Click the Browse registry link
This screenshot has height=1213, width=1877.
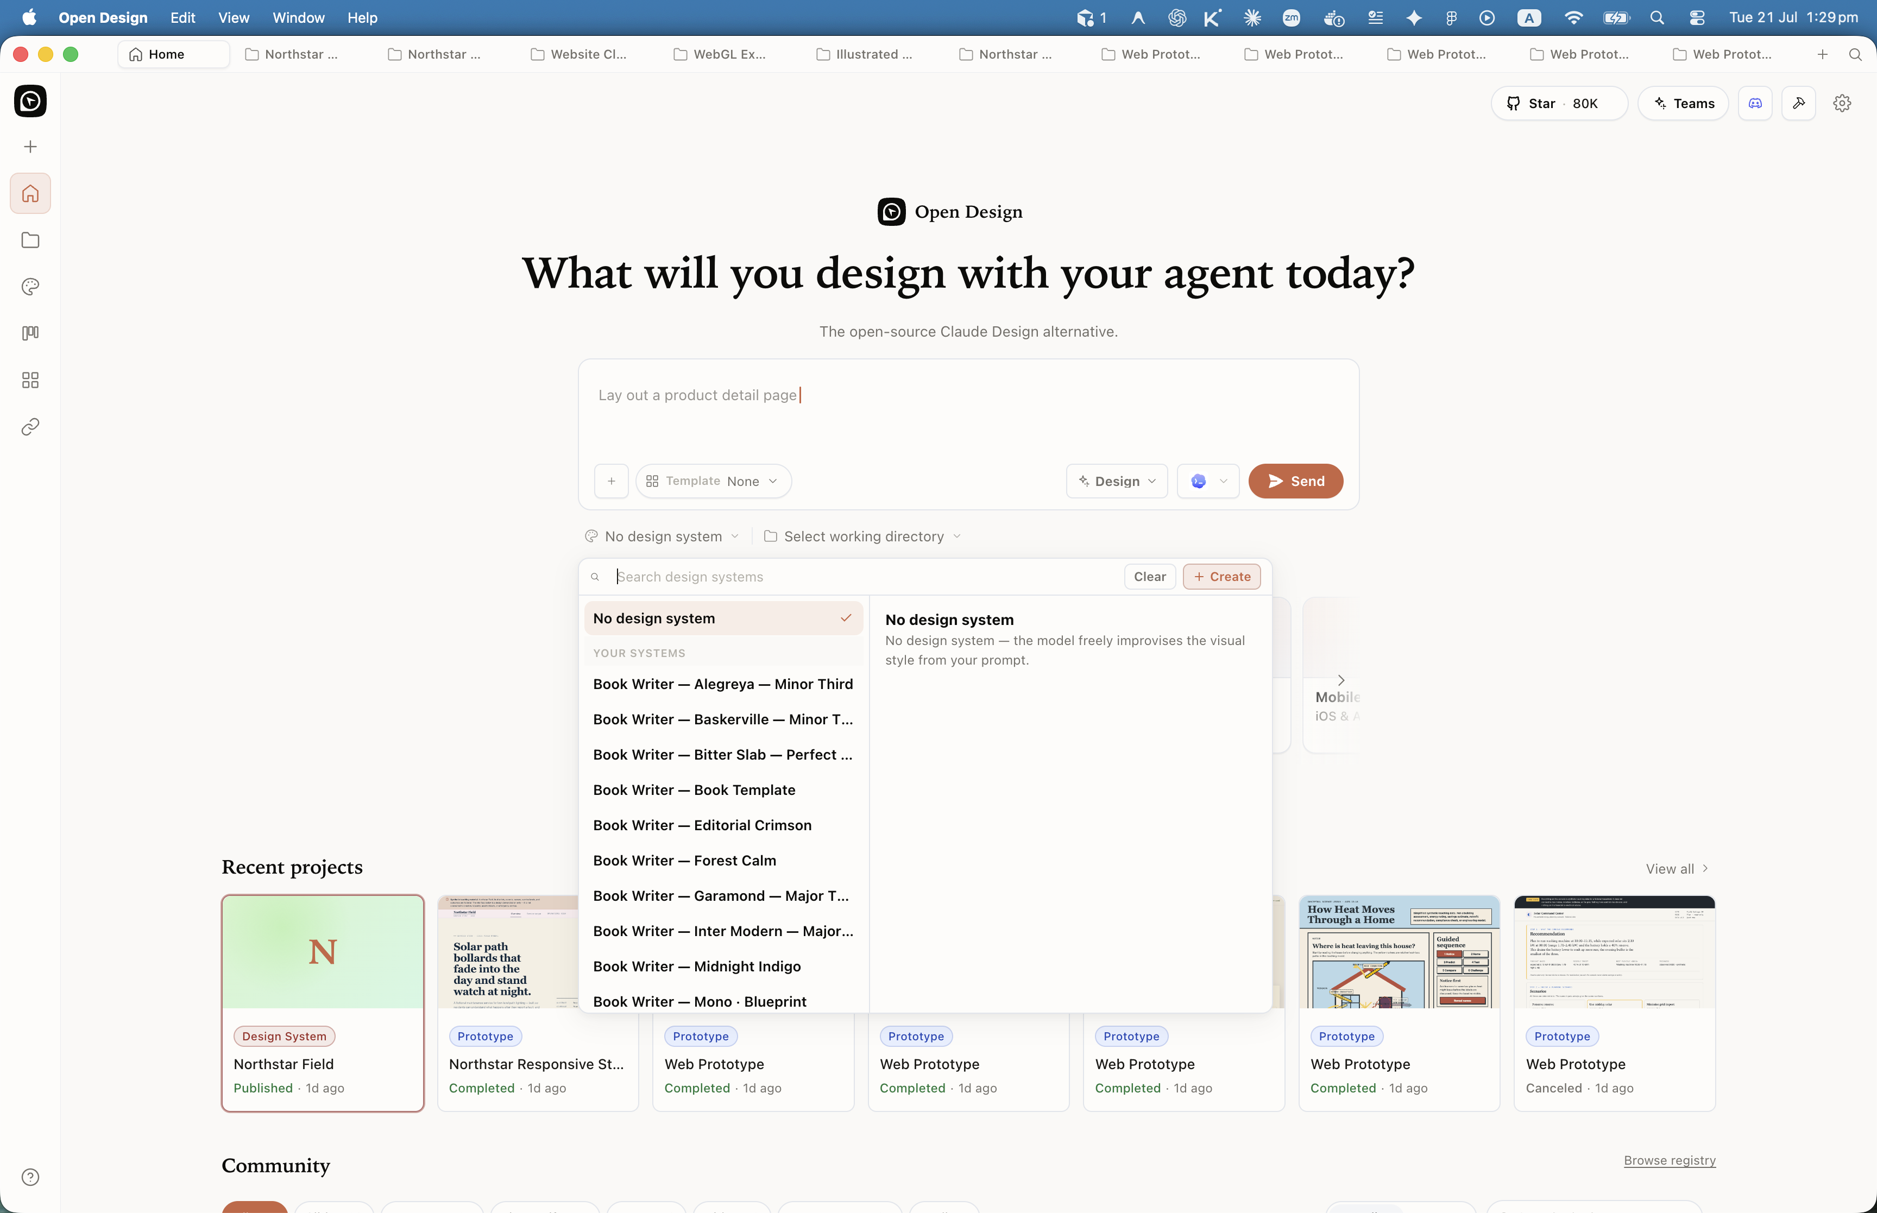tap(1669, 1161)
